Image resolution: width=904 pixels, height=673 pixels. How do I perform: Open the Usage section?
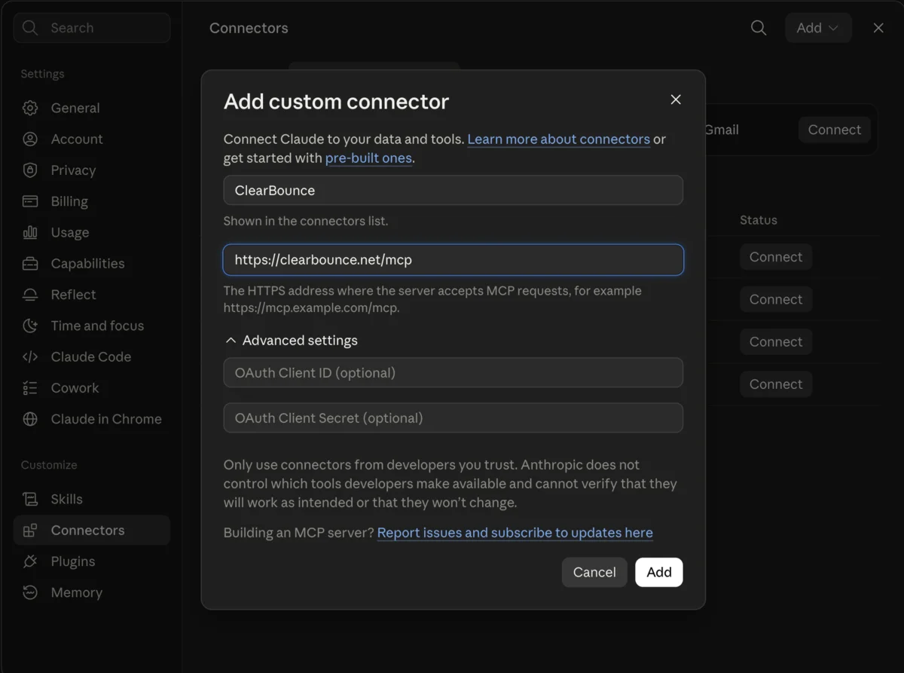92,232
